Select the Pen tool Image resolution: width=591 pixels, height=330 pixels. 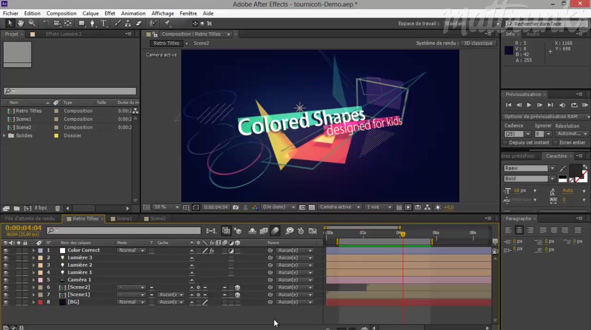(92, 23)
